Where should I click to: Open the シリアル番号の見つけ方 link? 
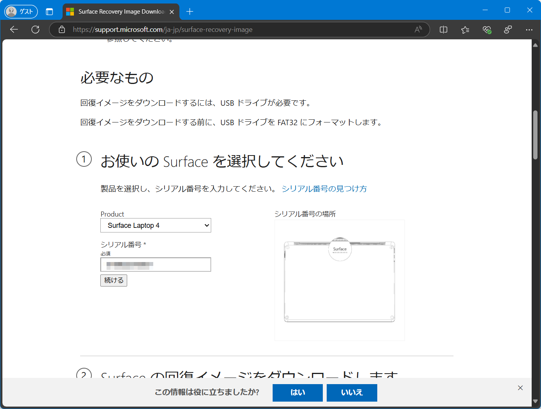324,189
